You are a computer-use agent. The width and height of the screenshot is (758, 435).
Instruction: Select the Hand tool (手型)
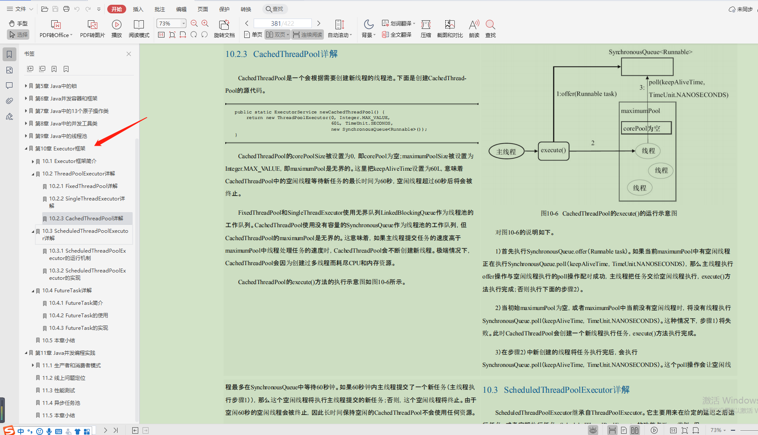tap(18, 24)
